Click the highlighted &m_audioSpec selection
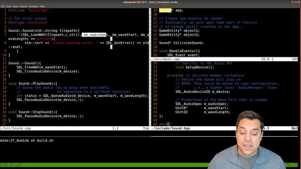The image size is (301, 169). [94, 35]
